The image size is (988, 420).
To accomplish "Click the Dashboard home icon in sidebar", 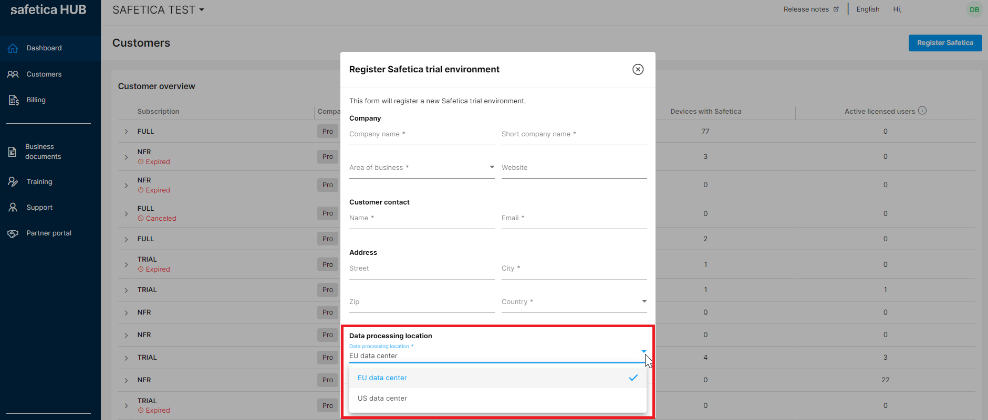I will (13, 48).
